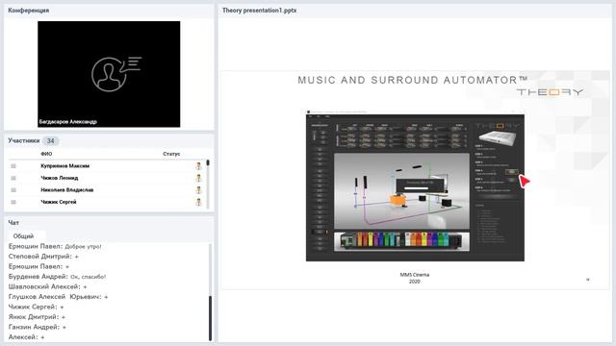Click chat message from Шавловский Алексей
Image resolution: width=616 pixels, height=346 pixels.
coord(47,286)
